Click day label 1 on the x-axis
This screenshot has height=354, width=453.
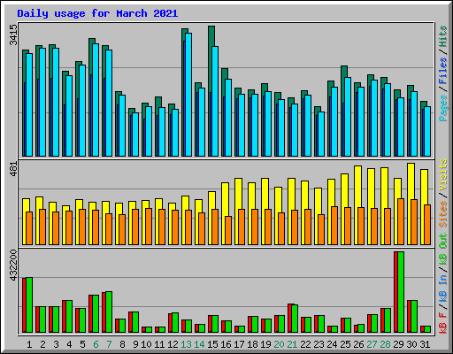point(29,344)
